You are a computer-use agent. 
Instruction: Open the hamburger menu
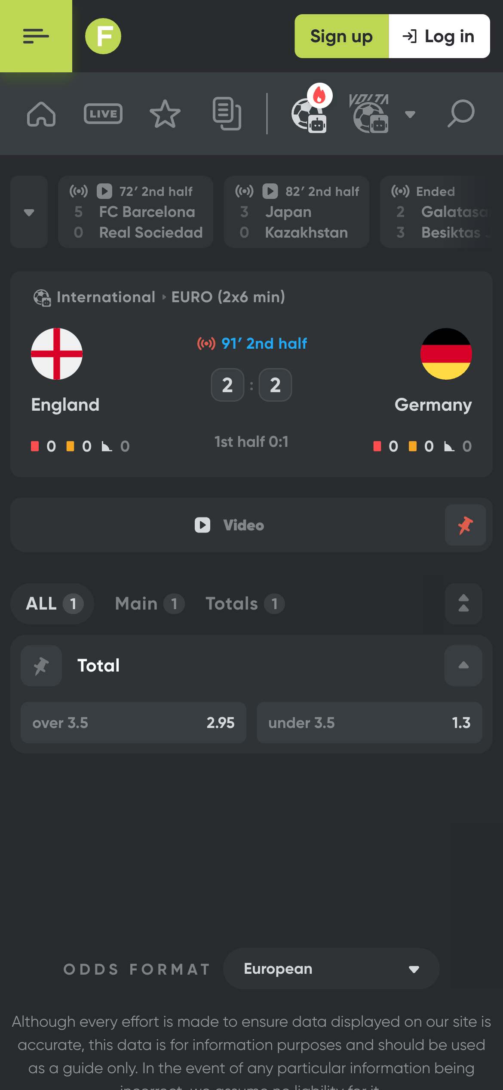point(36,36)
